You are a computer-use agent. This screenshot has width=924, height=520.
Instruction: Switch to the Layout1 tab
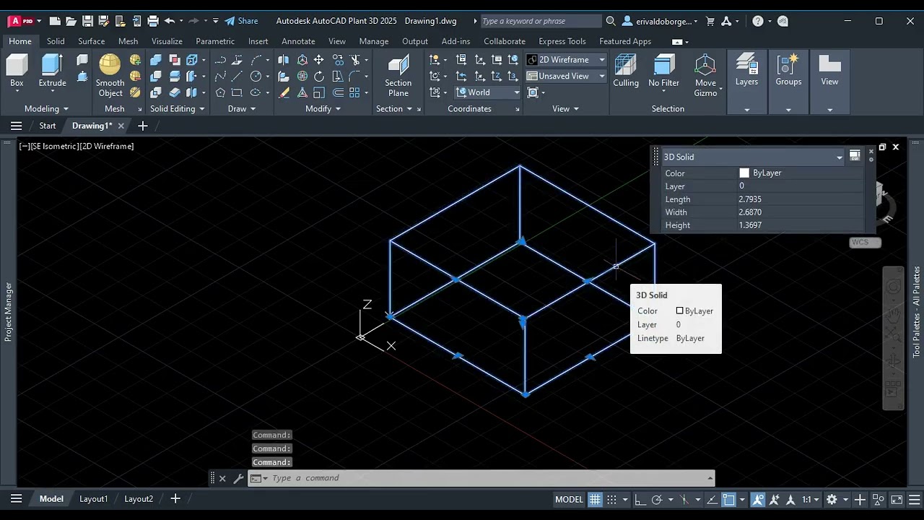[93, 499]
